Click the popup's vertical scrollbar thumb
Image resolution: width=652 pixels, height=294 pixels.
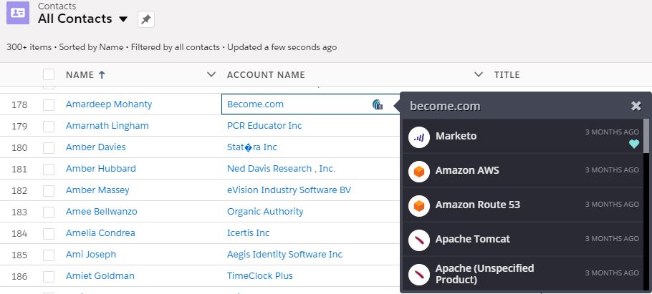click(646, 136)
